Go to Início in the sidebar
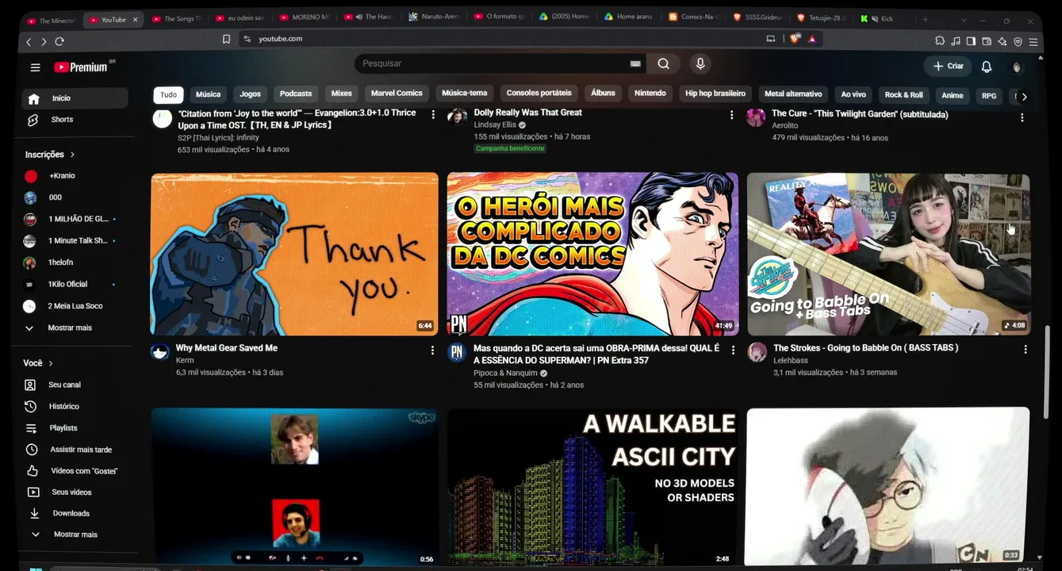 coord(75,98)
